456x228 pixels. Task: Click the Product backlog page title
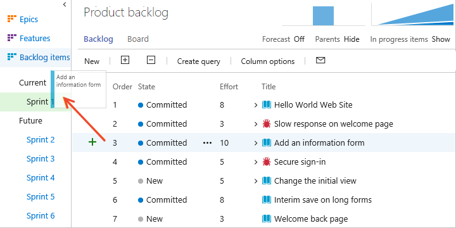coord(126,13)
